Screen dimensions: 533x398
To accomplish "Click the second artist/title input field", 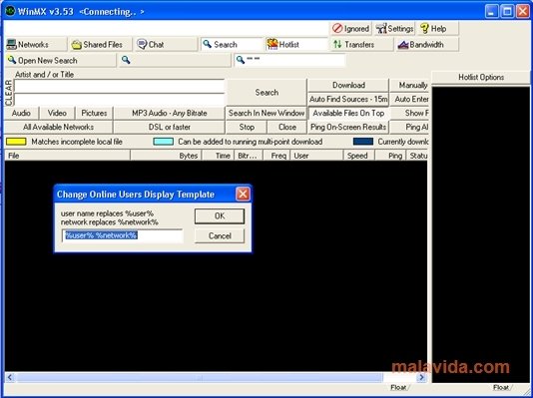I will (119, 100).
